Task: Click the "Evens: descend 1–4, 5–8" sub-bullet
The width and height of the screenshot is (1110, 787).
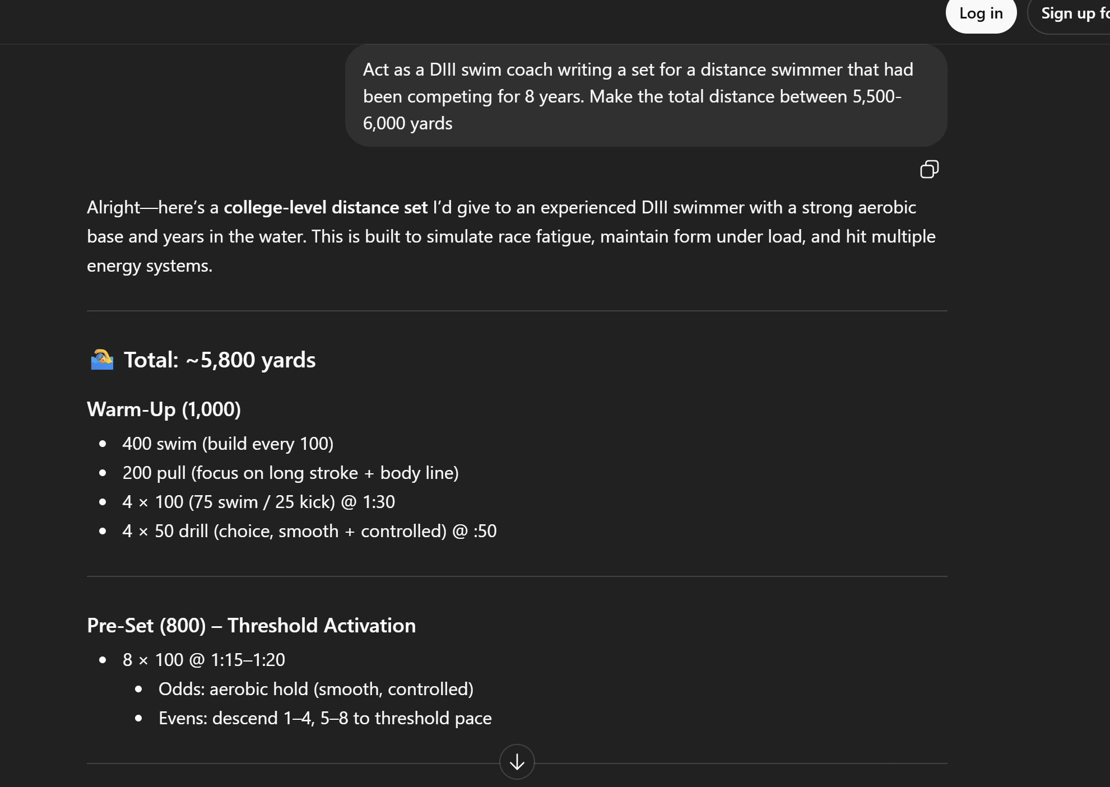Action: (x=325, y=719)
